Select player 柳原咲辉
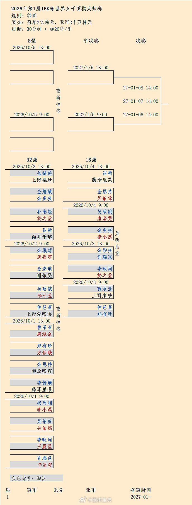 pyautogui.click(x=42, y=371)
